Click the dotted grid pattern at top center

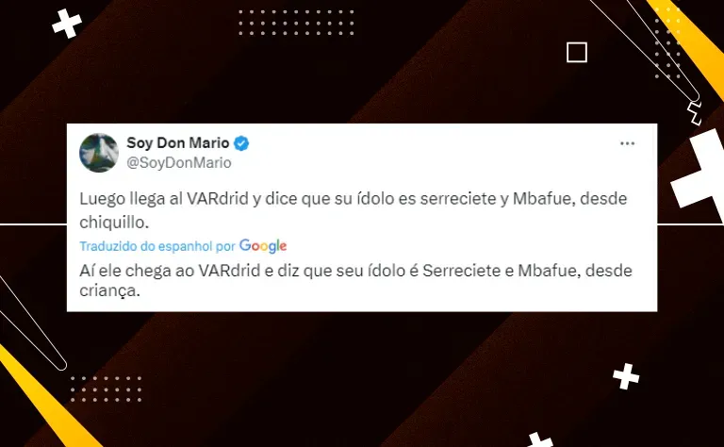coord(296,23)
